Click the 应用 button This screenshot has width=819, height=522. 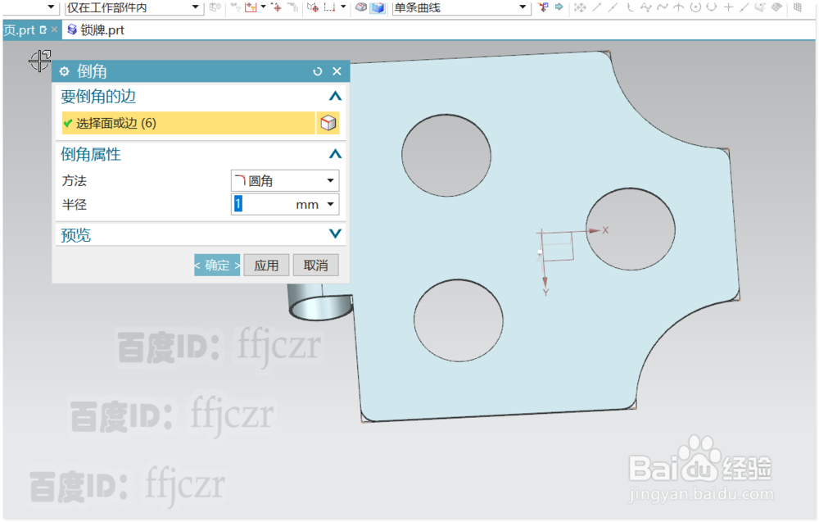click(266, 266)
